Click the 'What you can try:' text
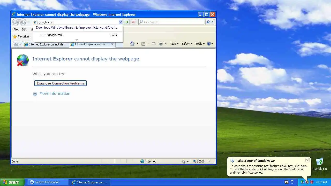The image size is (331, 186). (x=49, y=74)
